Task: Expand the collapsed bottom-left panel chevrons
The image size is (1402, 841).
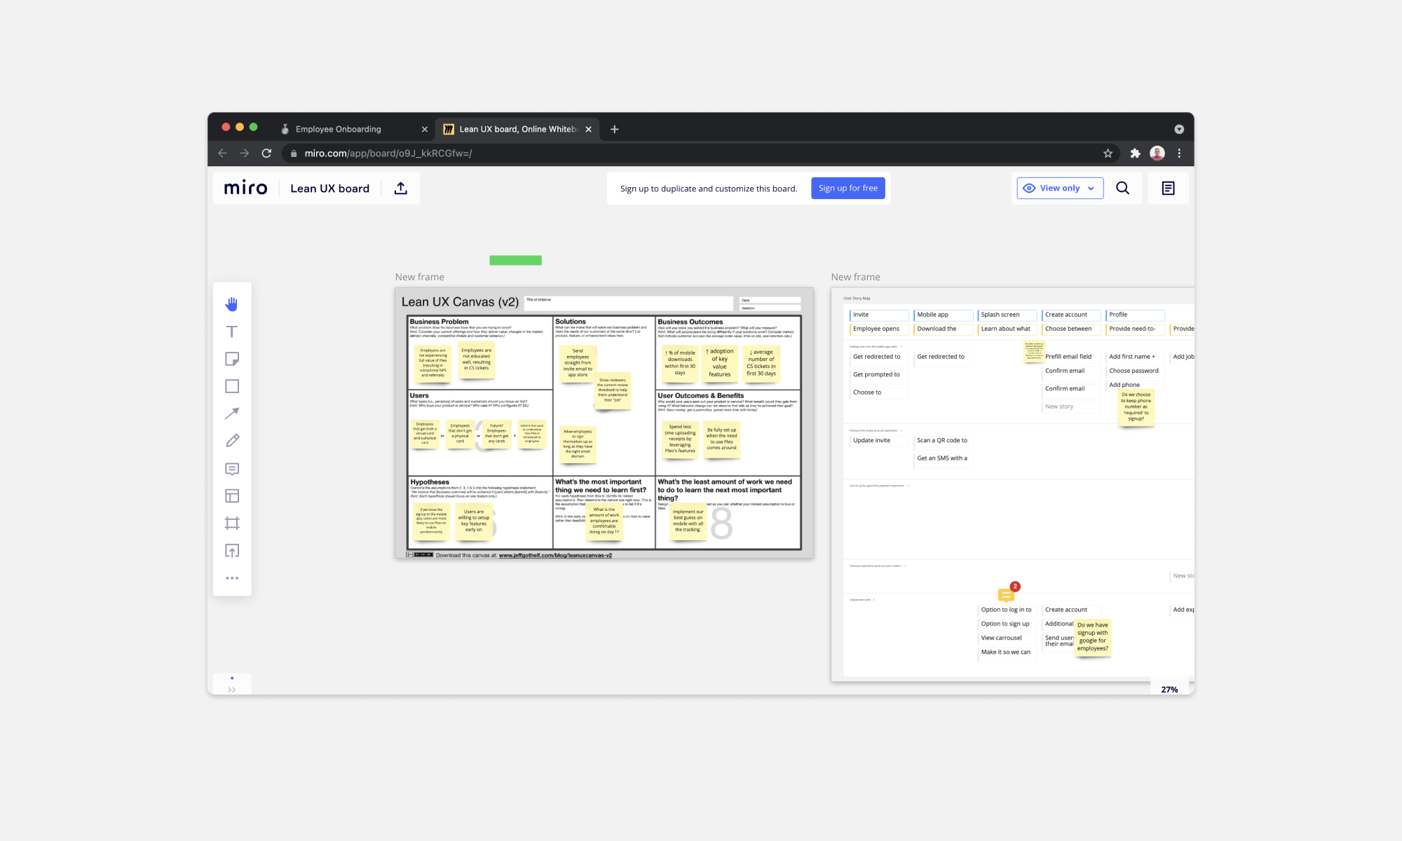Action: [231, 689]
